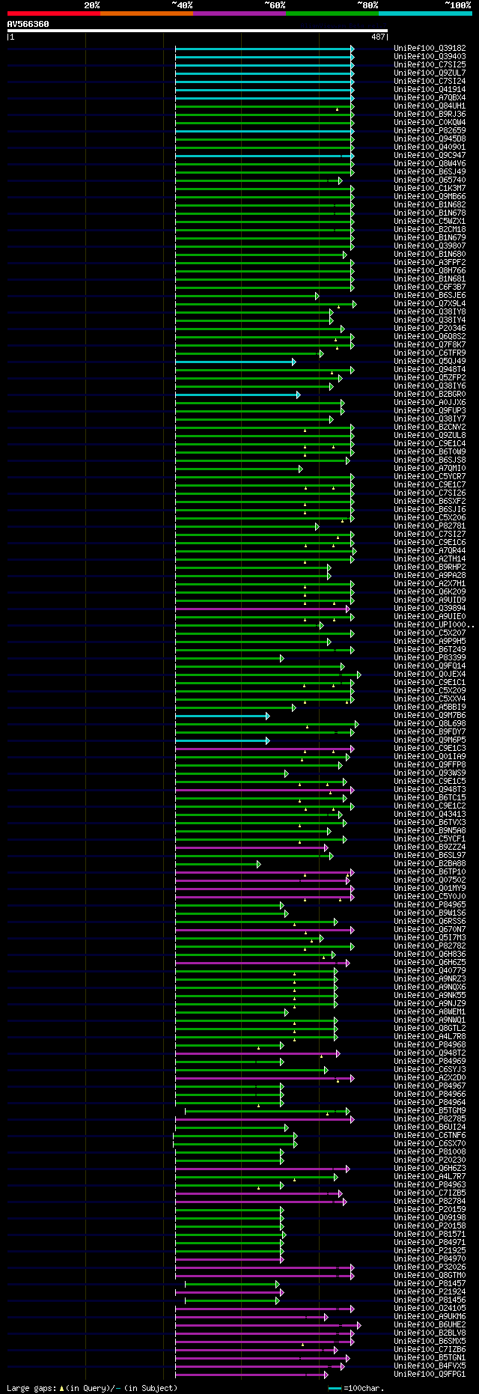Click the purple ~60% identity legend bar
The image size is (479, 1394).
pos(239,13)
